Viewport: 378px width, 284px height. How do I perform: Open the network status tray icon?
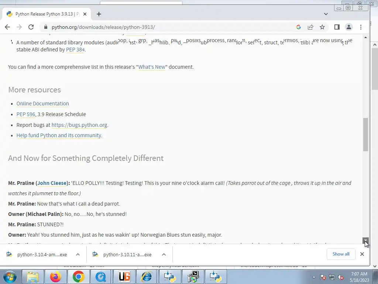point(332,277)
